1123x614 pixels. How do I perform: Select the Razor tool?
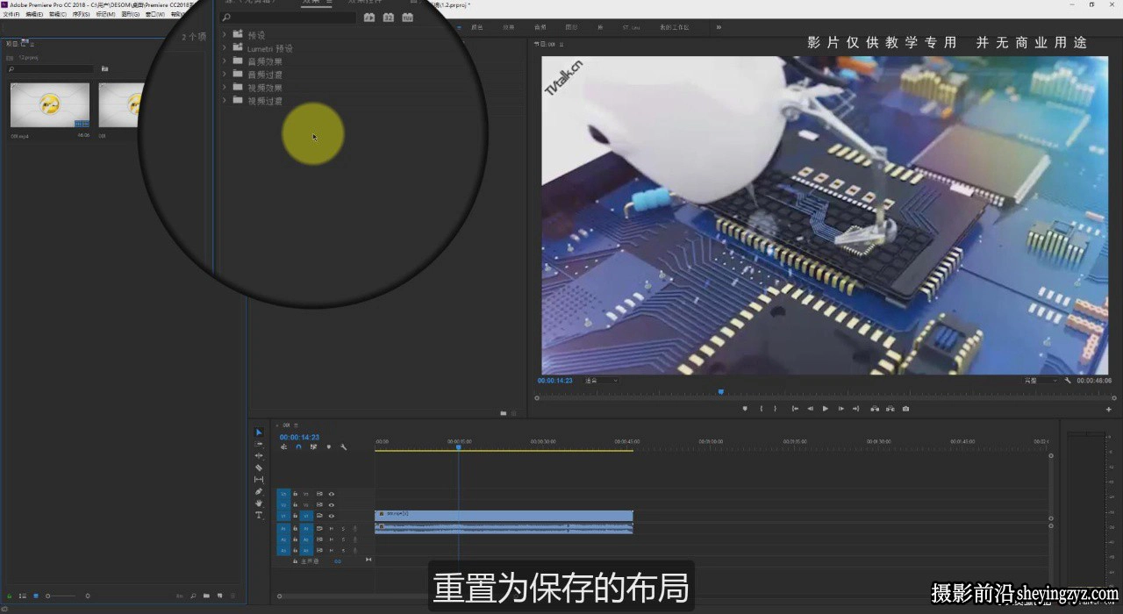coord(259,468)
